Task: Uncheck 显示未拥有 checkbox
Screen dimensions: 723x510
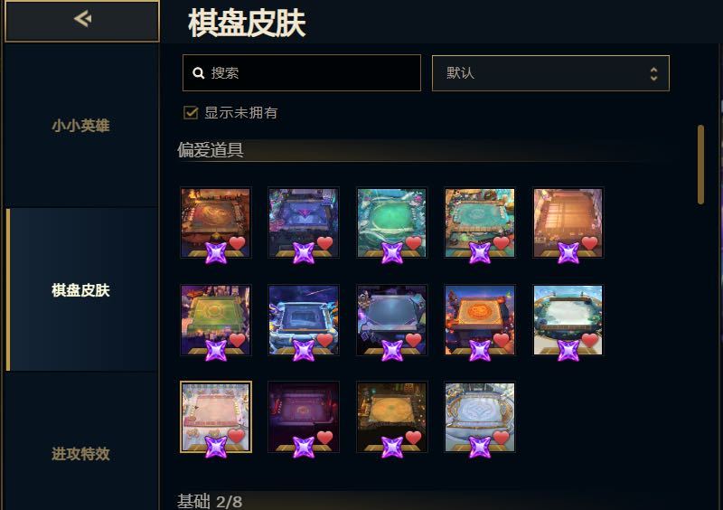Action: 191,113
